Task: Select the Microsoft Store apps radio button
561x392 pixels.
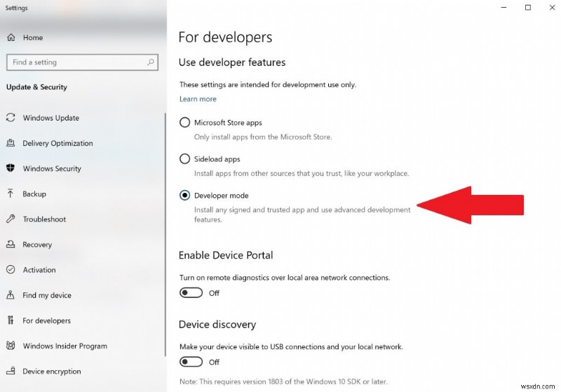Action: (x=184, y=122)
